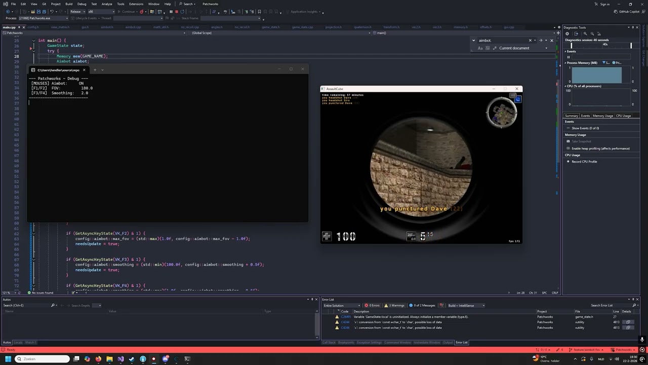Switch to Memory Usage tab
The image size is (648, 365).
(x=602, y=116)
